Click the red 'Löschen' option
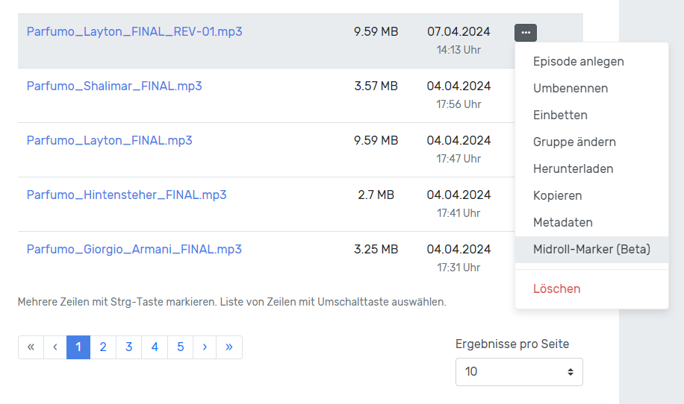This screenshot has width=684, height=404. click(x=556, y=288)
